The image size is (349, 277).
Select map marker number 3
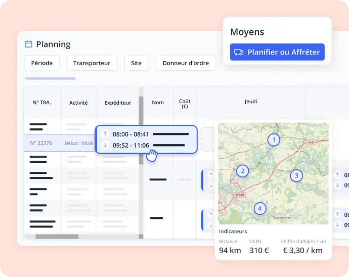click(296, 175)
